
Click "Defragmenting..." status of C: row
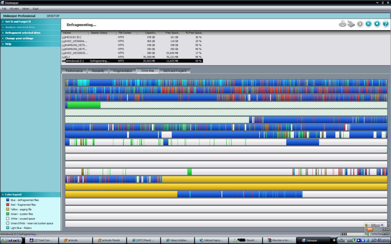pos(100,61)
